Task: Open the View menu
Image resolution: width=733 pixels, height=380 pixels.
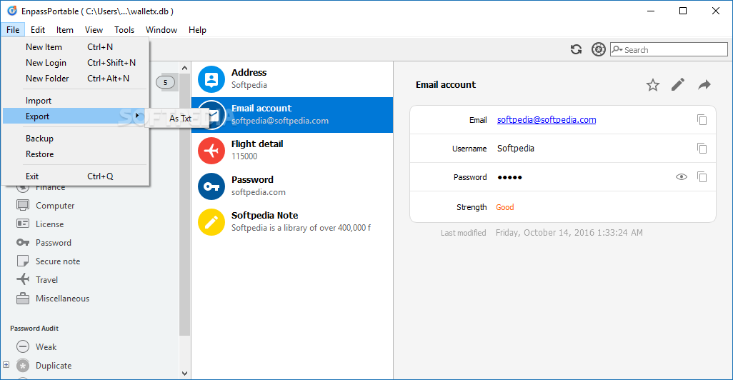Action: coord(94,30)
